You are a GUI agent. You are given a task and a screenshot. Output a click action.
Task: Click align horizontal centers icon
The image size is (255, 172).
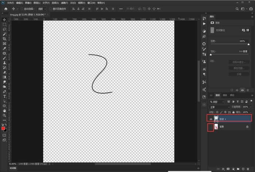coord(78,9)
